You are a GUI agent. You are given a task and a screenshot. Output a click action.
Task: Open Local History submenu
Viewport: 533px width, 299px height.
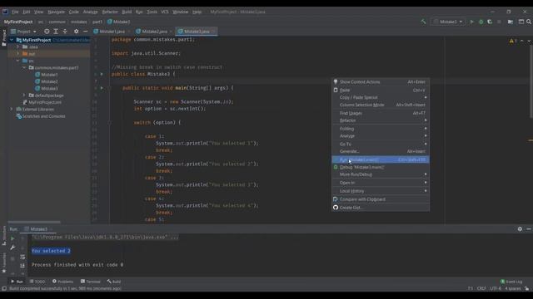point(381,191)
